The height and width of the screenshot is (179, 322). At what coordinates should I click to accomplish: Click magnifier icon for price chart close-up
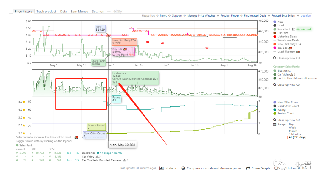click(275, 58)
